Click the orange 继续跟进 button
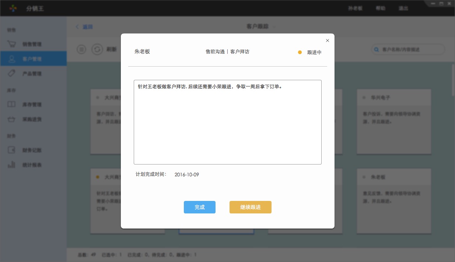The image size is (455, 262). [250, 207]
